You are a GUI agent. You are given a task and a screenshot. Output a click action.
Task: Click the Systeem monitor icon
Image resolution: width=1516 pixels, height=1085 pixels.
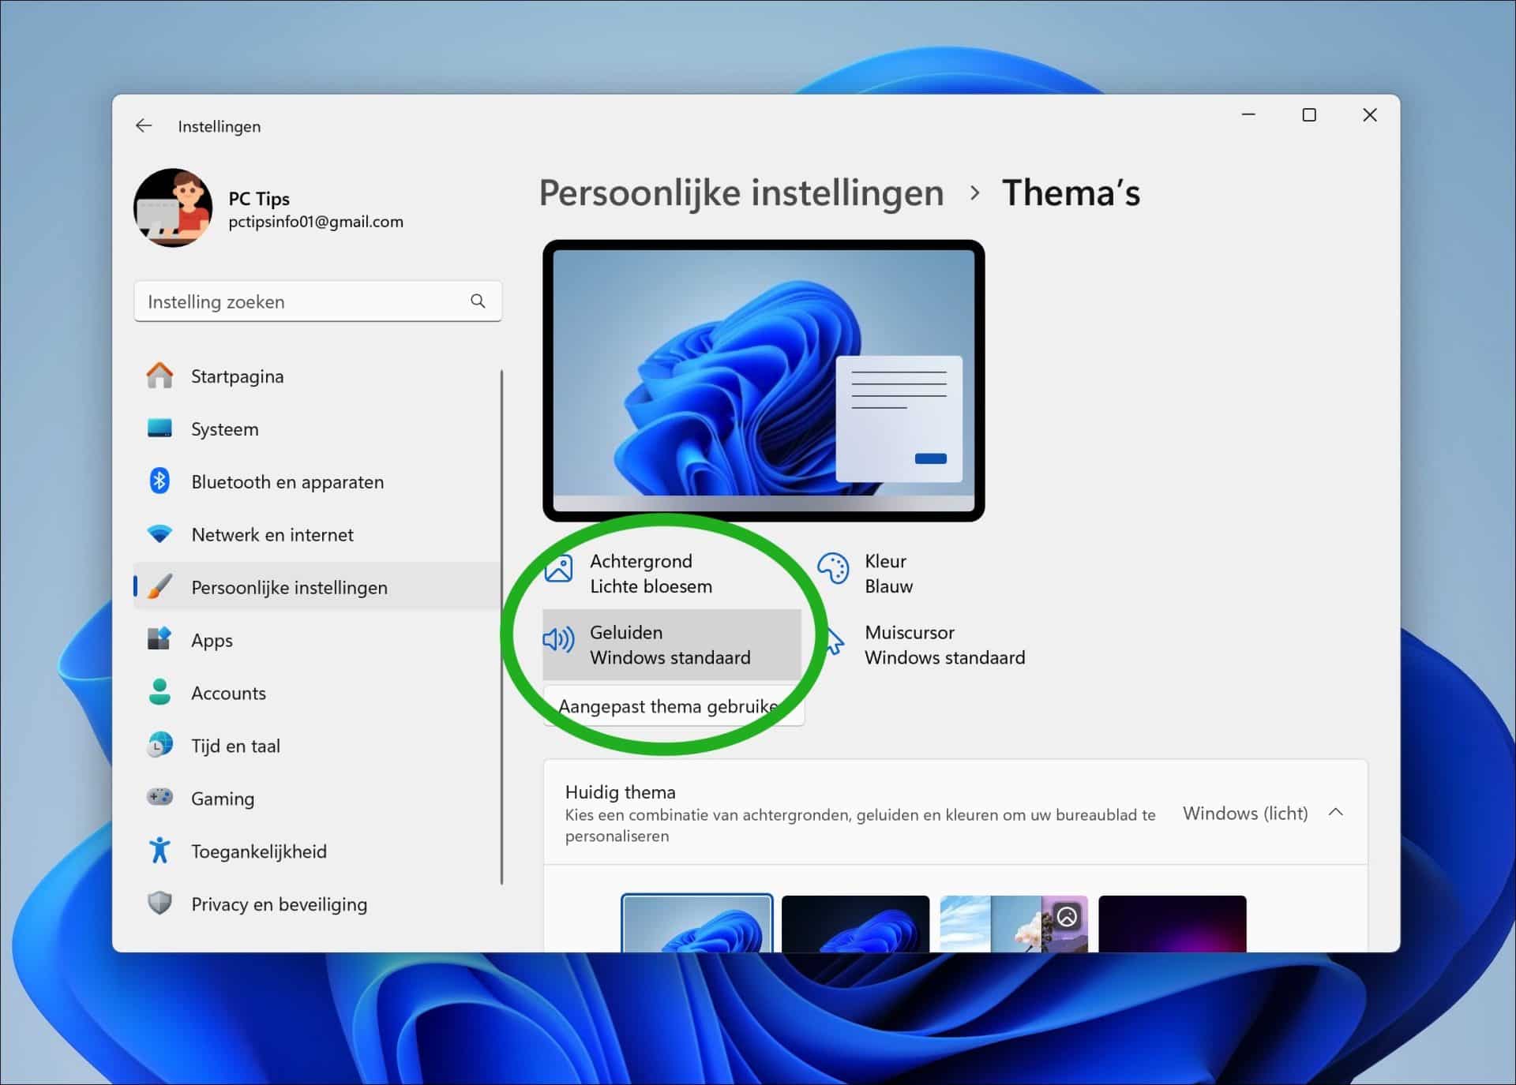coord(159,428)
